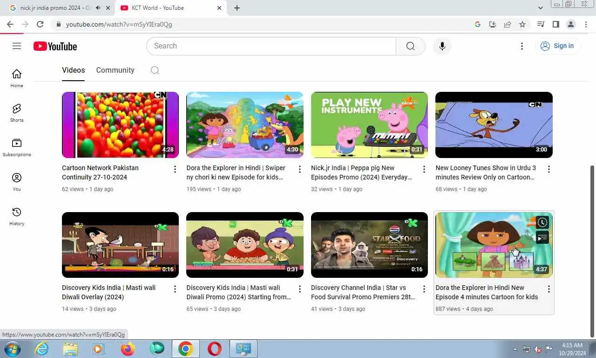
Task: Open History in the sidebar
Action: click(x=17, y=216)
